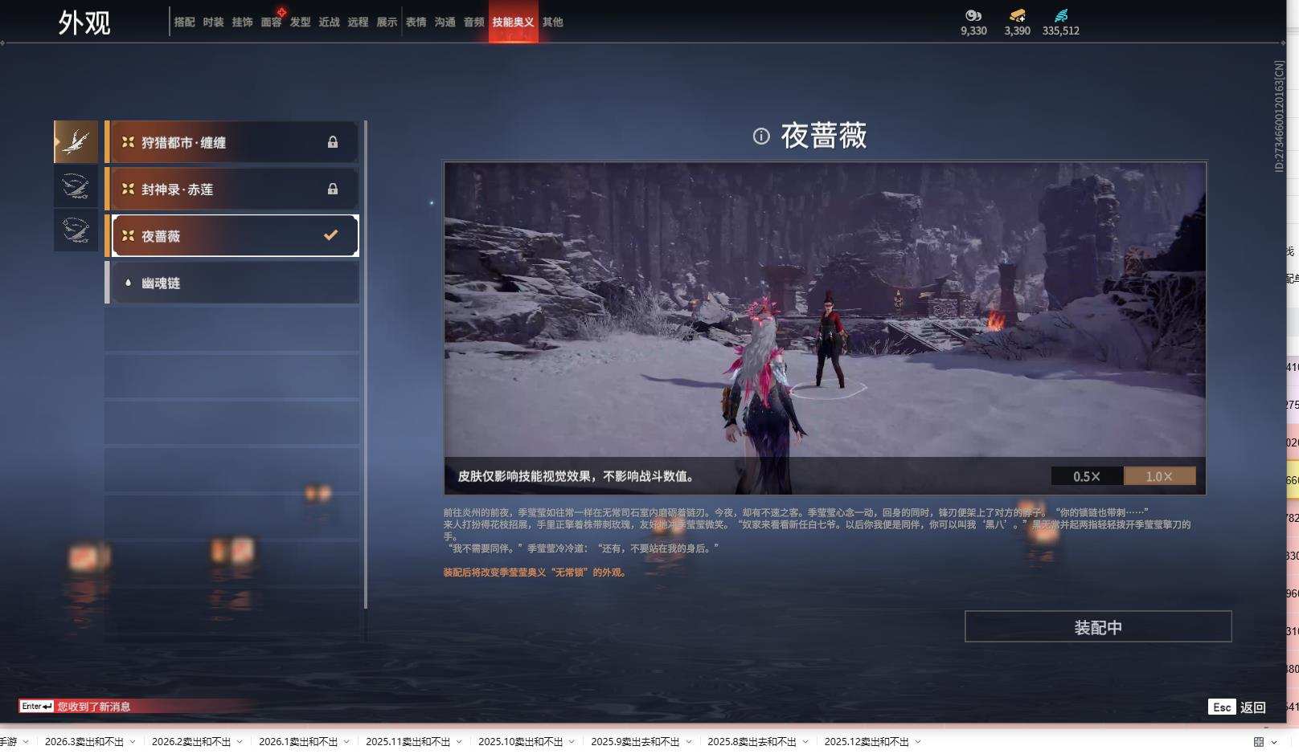Screen dimensions: 1299x754
Task: Select the first weapon skill icon in left sidebar
Action: tap(76, 141)
